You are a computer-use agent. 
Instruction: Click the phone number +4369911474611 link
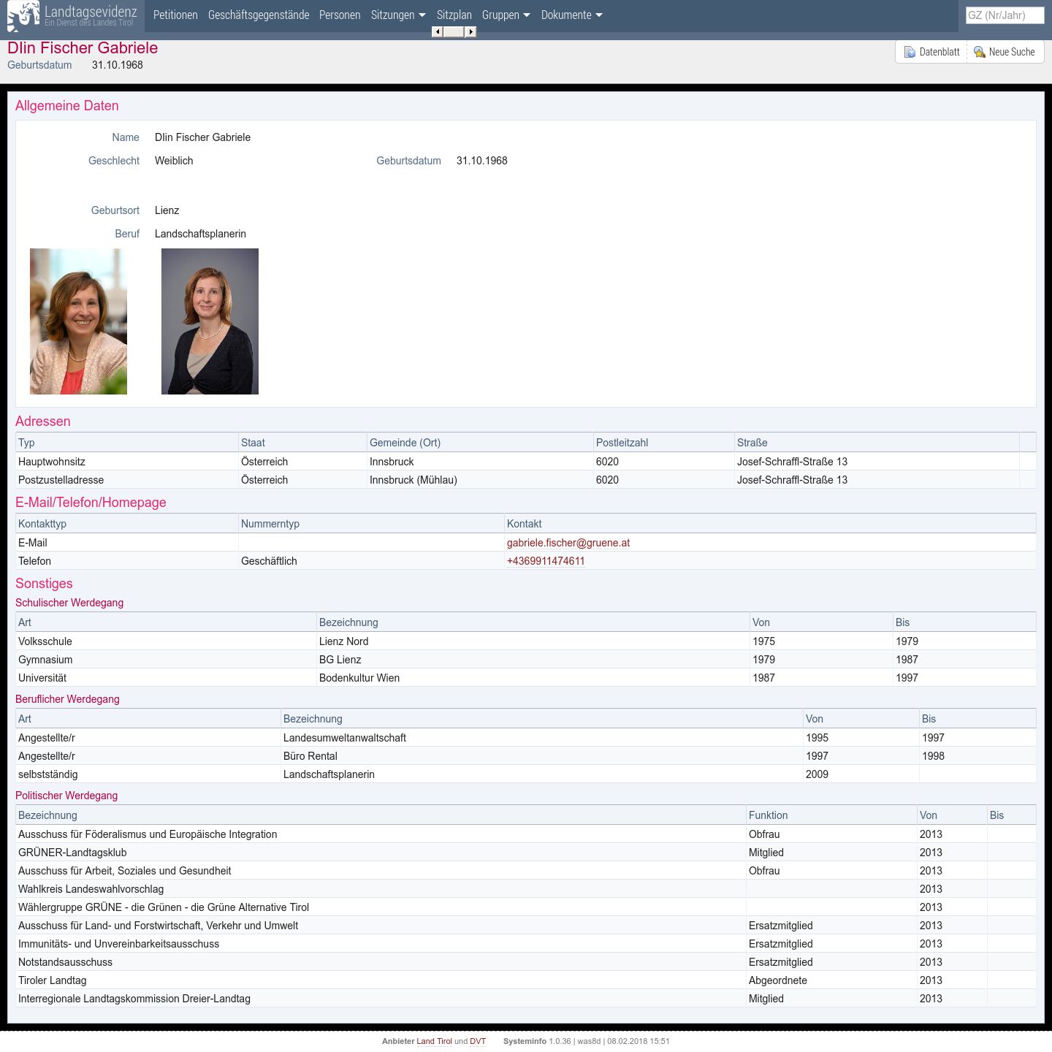point(546,561)
